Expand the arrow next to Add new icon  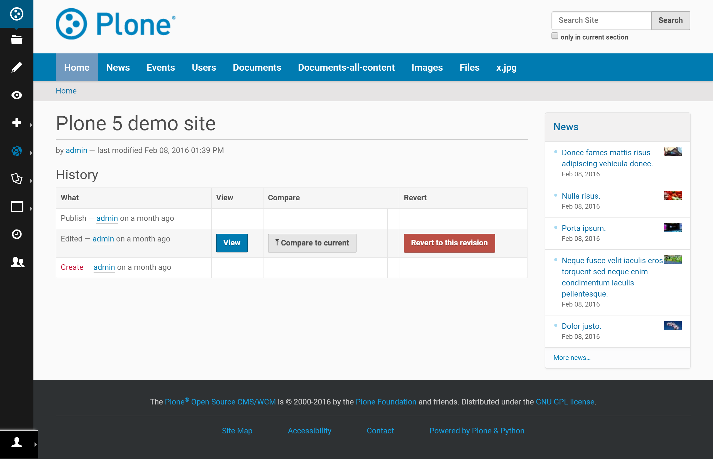31,125
